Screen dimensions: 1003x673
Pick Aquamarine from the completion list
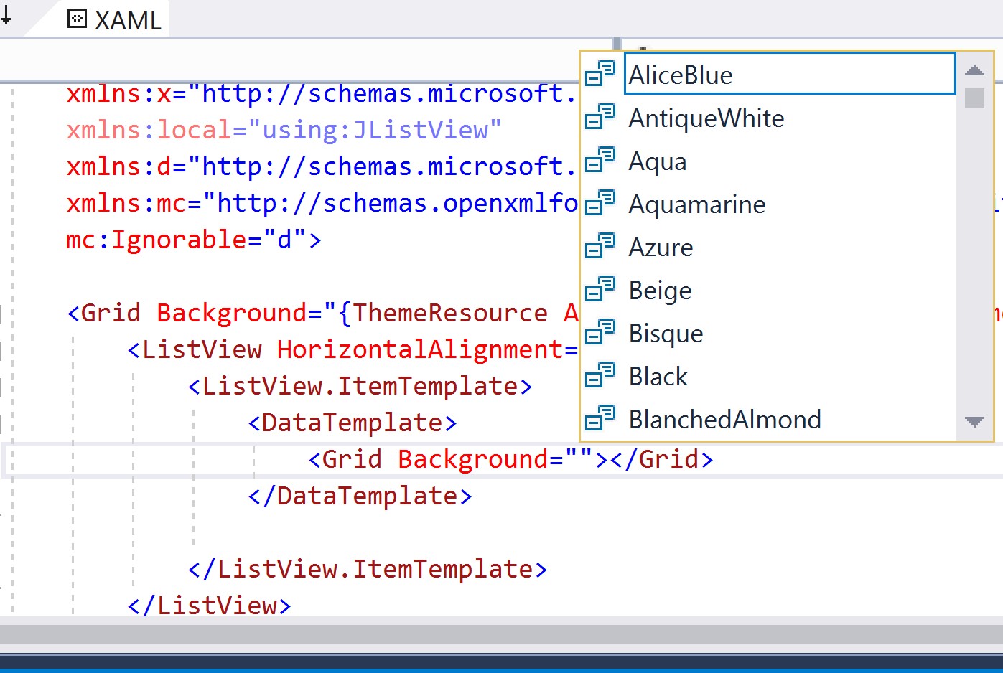[696, 203]
